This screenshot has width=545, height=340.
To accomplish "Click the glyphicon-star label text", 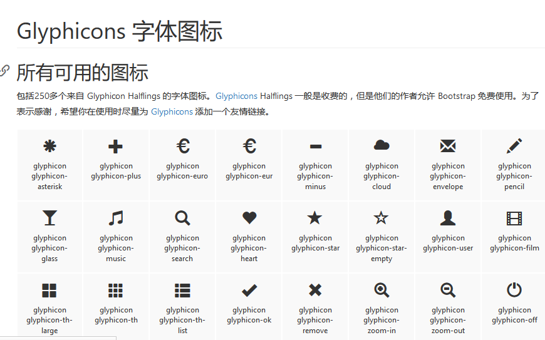I will (315, 243).
